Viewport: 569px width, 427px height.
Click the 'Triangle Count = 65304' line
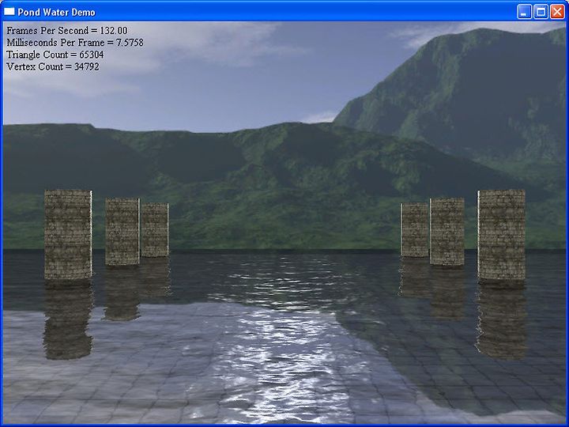click(55, 55)
